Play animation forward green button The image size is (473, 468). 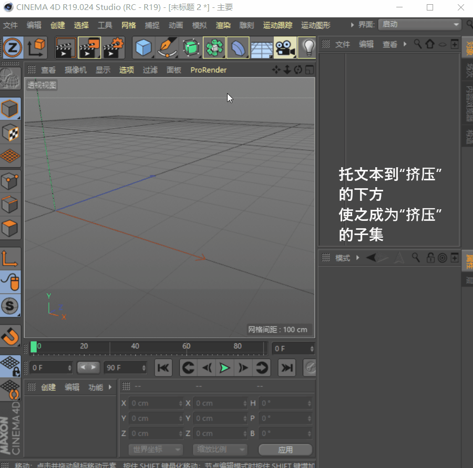pos(225,368)
